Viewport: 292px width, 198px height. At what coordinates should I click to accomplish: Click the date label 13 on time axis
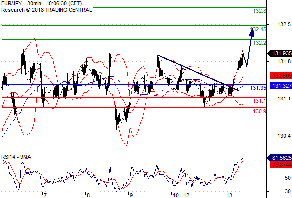[x=229, y=195]
